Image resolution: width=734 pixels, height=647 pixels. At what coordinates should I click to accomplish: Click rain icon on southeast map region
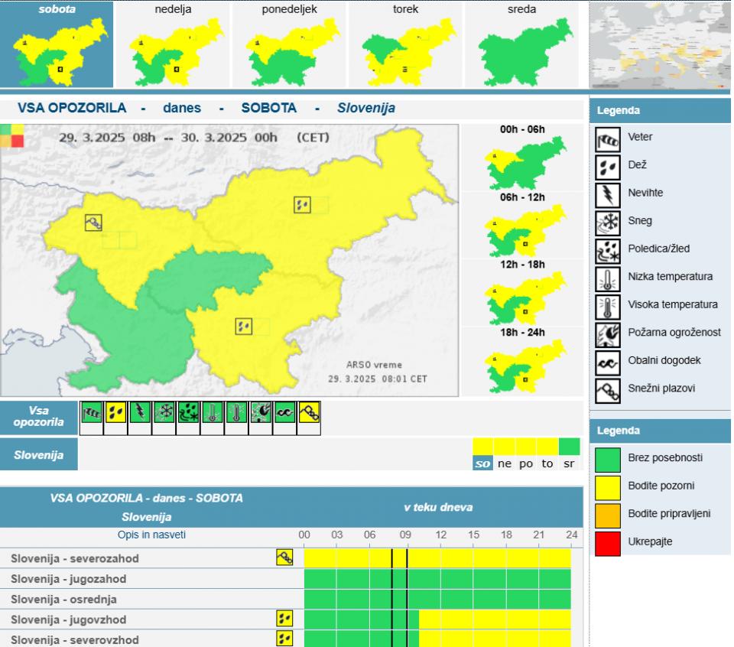click(x=243, y=327)
